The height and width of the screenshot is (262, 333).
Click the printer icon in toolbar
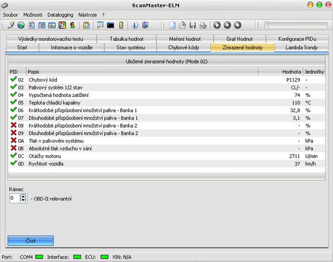pyautogui.click(x=203, y=25)
